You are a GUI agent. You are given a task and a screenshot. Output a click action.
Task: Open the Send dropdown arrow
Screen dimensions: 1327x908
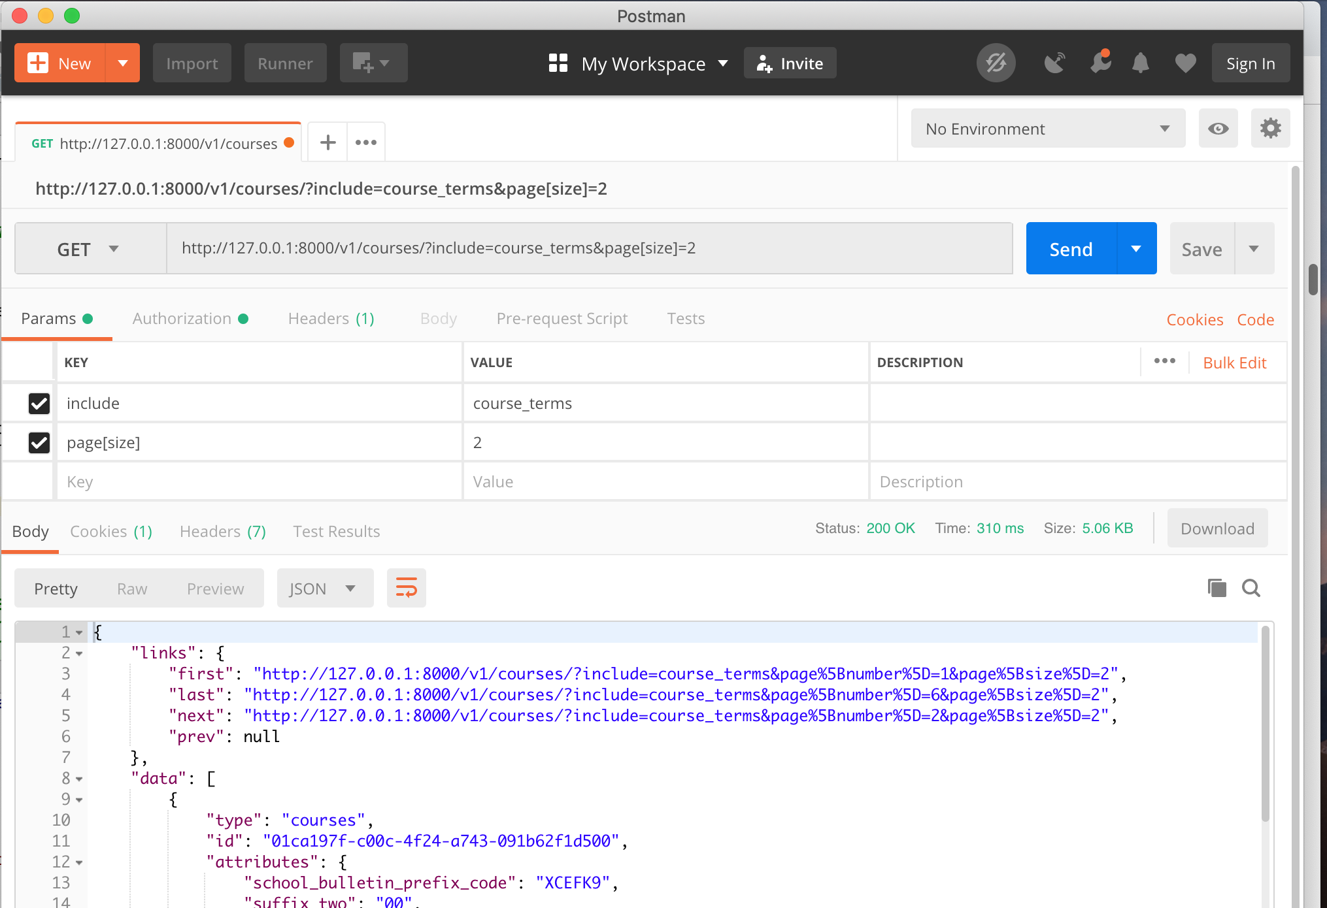pos(1137,249)
